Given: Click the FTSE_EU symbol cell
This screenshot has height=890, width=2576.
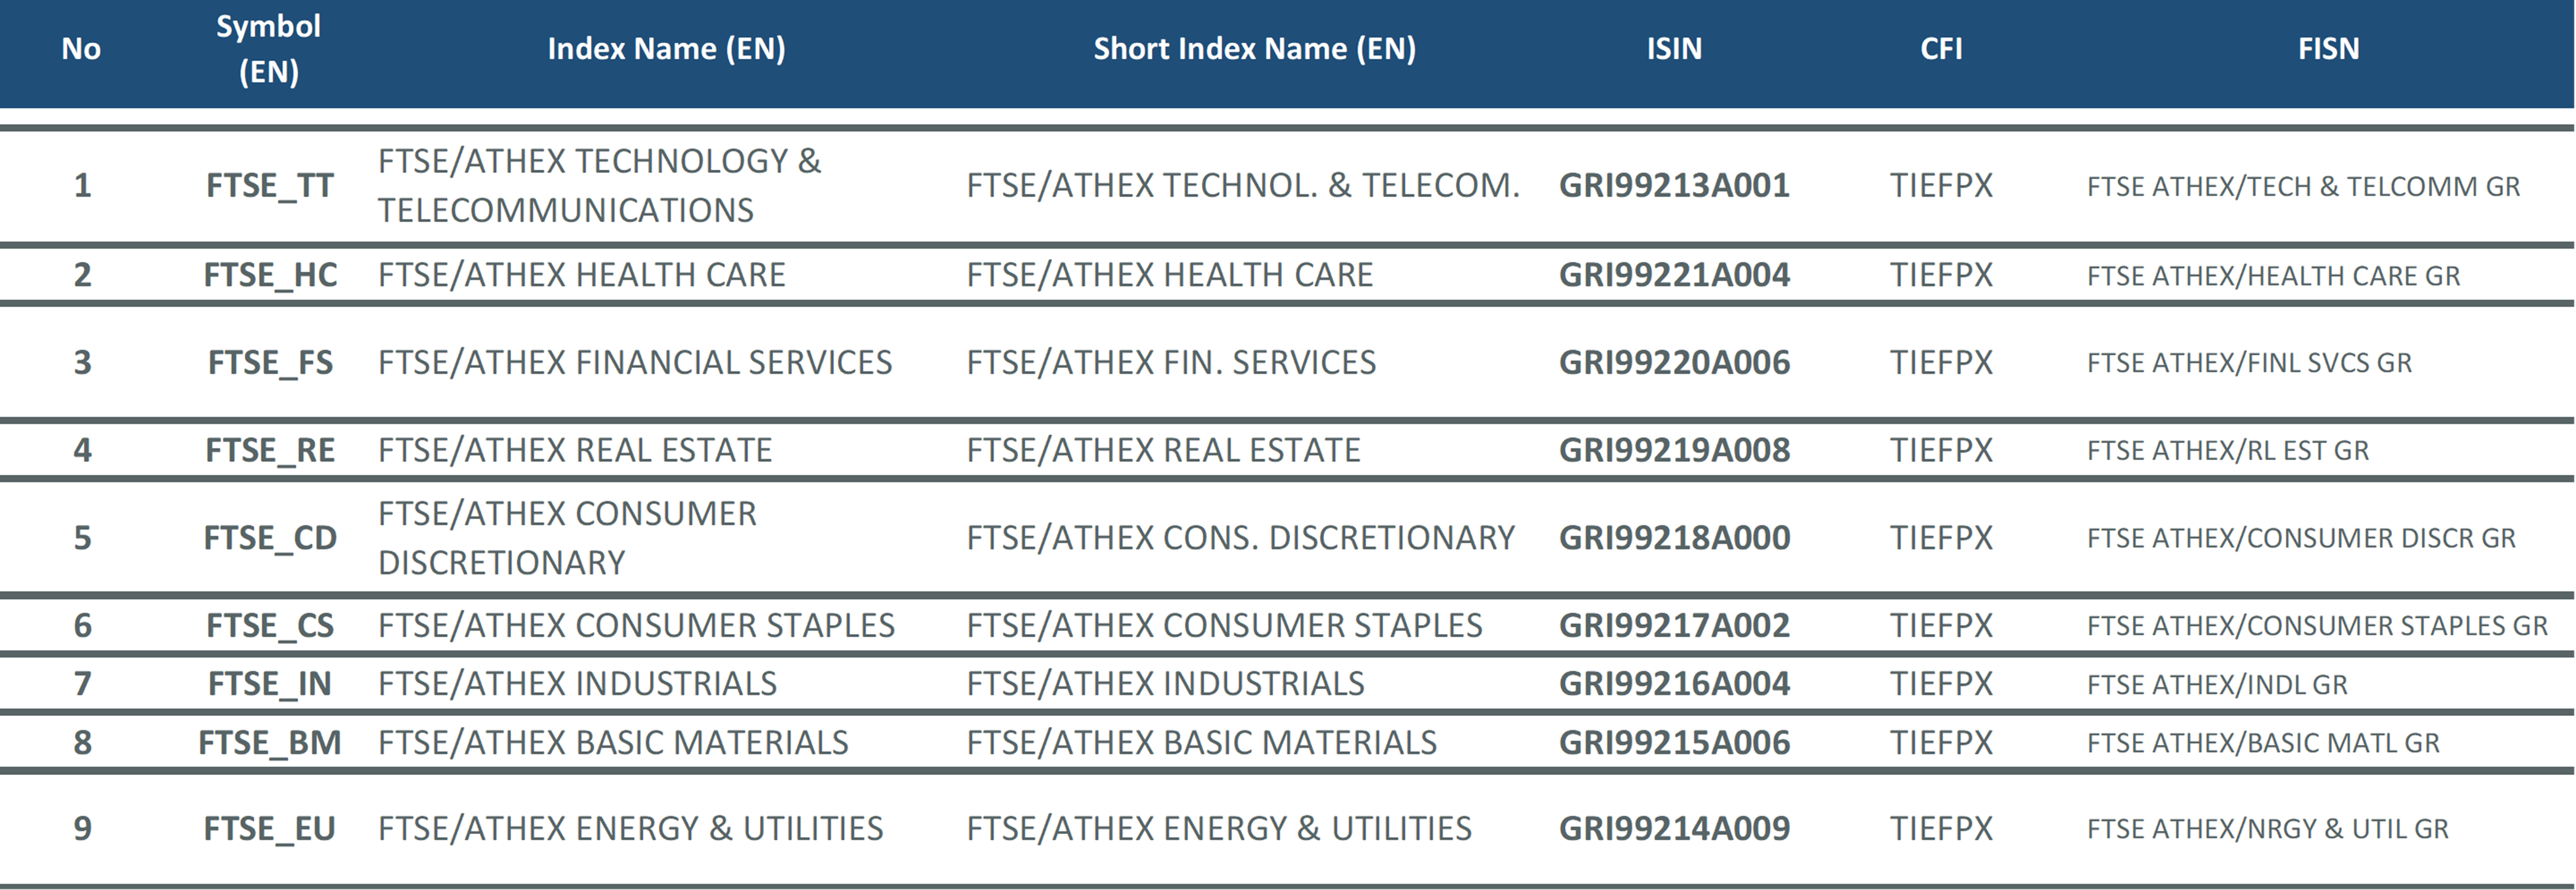Looking at the screenshot, I should click(x=269, y=829).
